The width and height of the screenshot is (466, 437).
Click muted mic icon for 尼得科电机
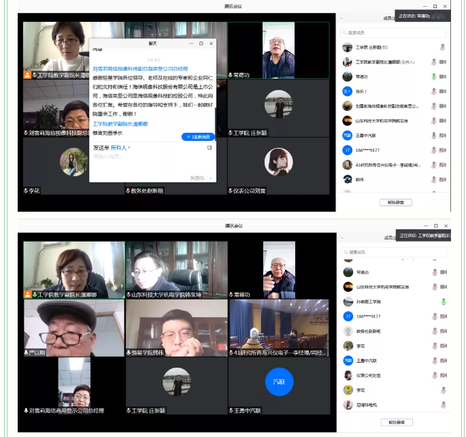tap(444, 404)
